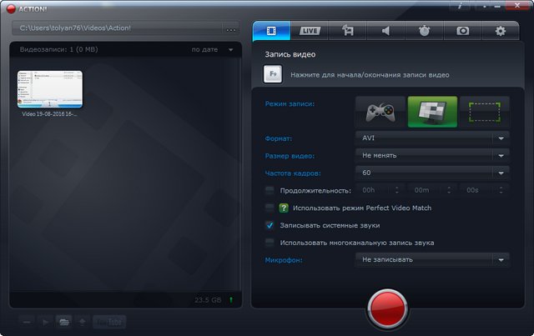Open the Формат AVI dropdown

tap(431, 138)
